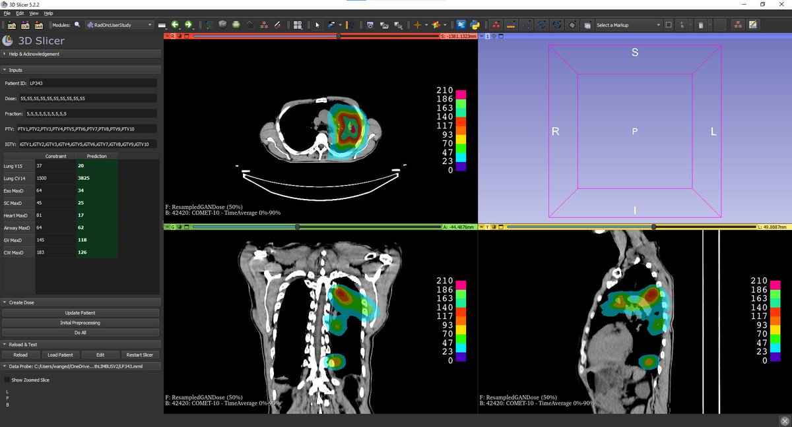Click the Reload button
Screen dimensions: 792x427
20,355
